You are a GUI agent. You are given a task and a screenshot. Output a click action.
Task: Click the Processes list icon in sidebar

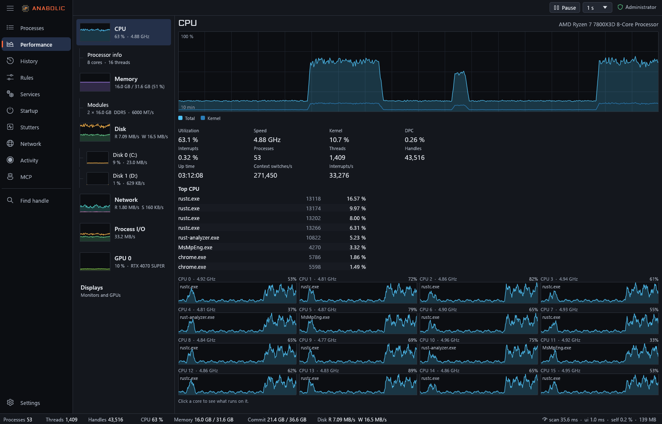click(x=10, y=28)
